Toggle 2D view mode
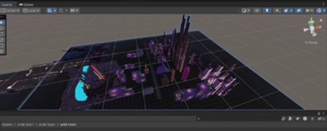This screenshot has height=131, width=327. point(257,11)
